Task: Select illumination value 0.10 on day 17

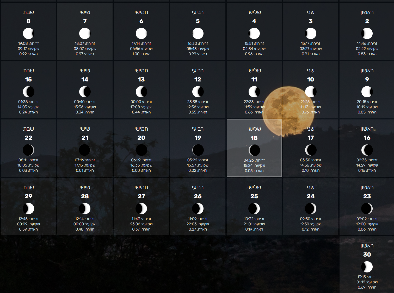Action: (305, 170)
